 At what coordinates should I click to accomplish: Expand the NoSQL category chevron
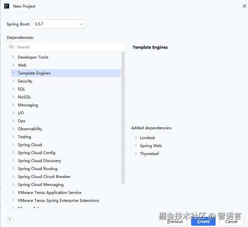pyautogui.click(x=13, y=97)
